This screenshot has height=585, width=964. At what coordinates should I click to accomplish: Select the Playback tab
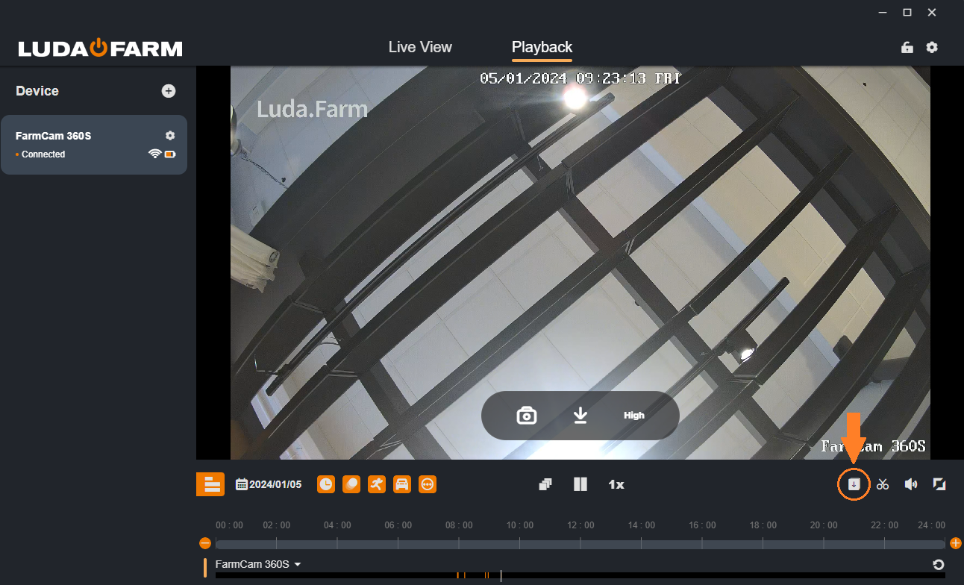tap(542, 47)
